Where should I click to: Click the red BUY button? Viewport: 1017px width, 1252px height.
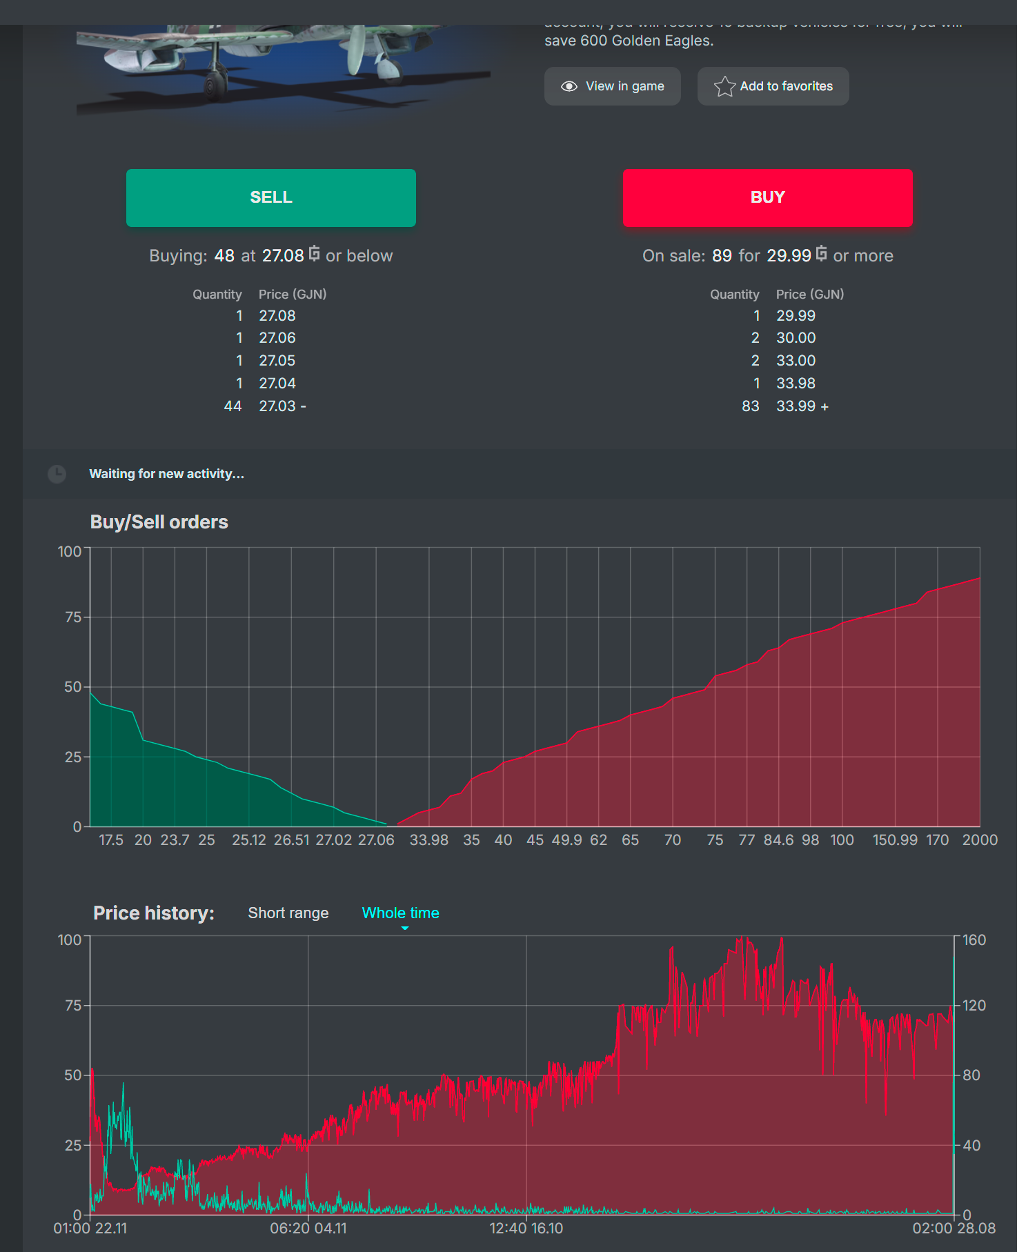pyautogui.click(x=768, y=198)
